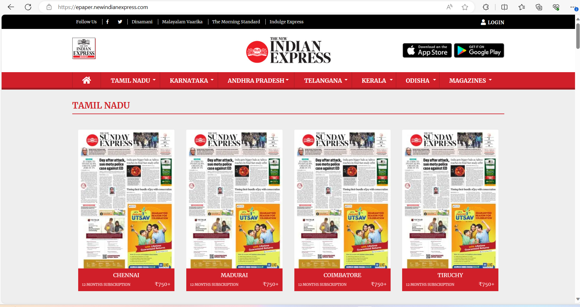Select the COIMBATORE edition label
Screen dimensions: 580x307
pyautogui.click(x=342, y=275)
